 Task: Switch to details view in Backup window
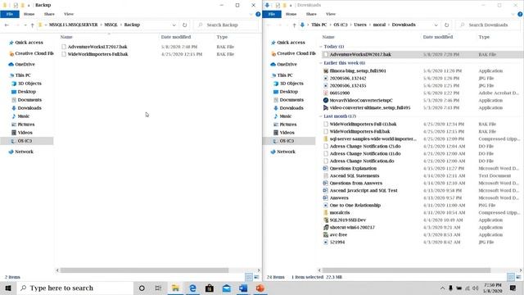(x=249, y=277)
